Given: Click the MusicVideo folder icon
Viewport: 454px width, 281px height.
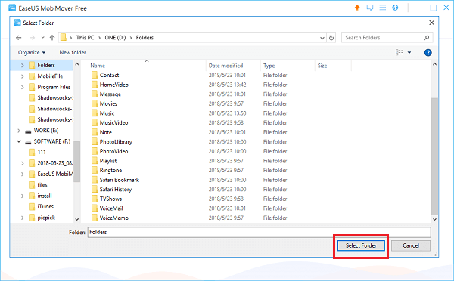Looking at the screenshot, I should click(95, 122).
